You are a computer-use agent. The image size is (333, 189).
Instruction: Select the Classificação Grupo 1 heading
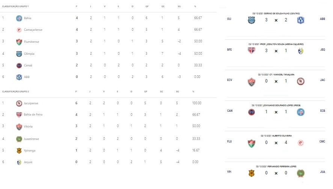click(15, 6)
